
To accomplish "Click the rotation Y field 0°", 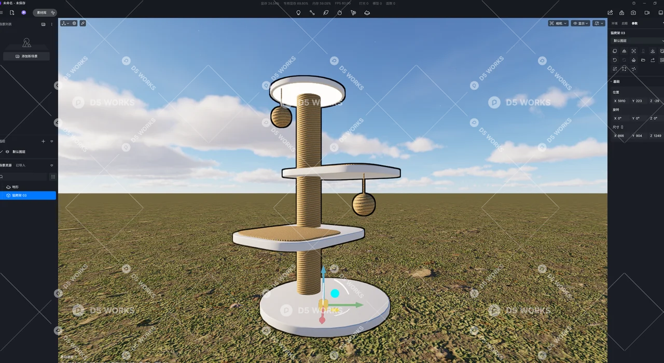I will [638, 118].
